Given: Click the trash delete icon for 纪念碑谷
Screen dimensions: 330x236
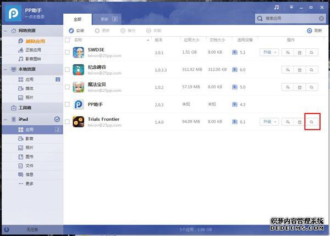Looking at the screenshot, I should click(300, 70).
